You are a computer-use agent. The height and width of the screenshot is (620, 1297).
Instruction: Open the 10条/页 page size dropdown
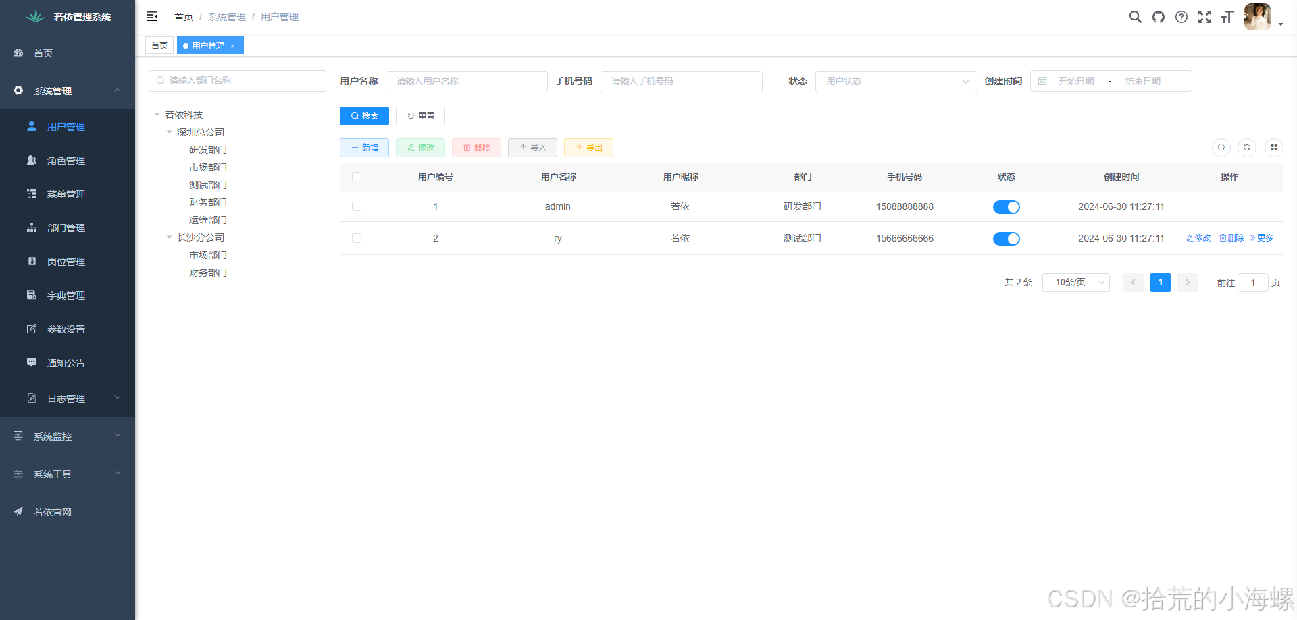[1075, 283]
